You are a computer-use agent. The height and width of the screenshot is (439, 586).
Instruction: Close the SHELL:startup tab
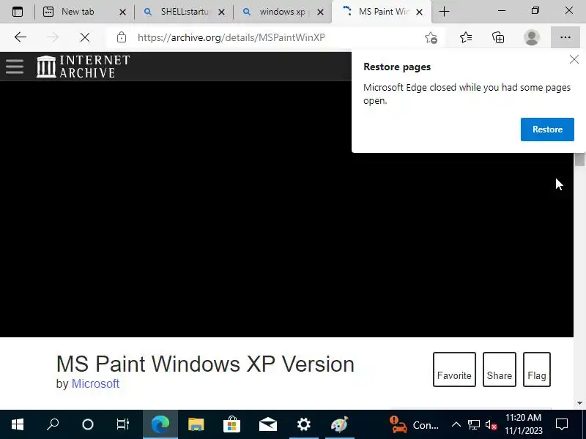[222, 12]
